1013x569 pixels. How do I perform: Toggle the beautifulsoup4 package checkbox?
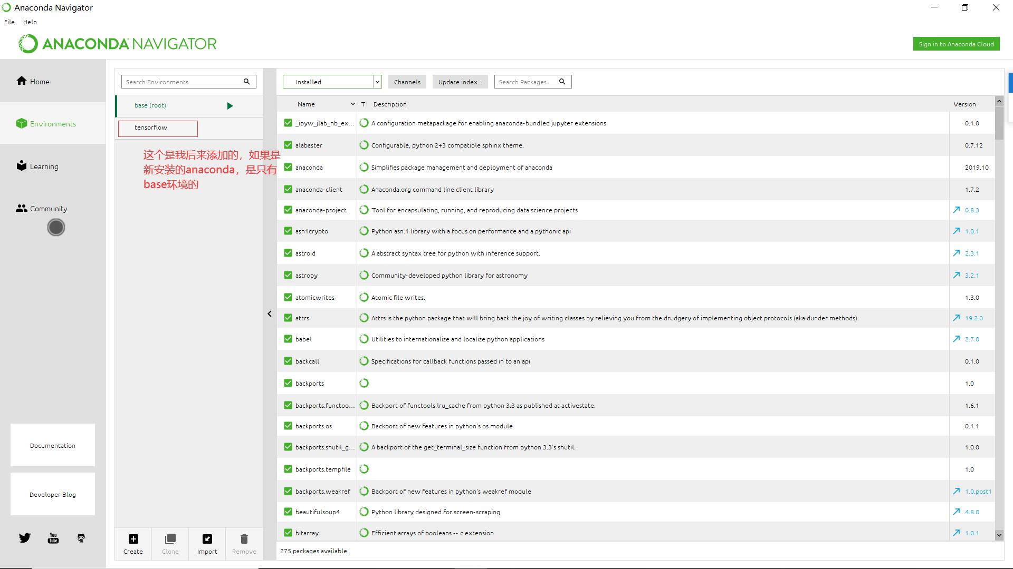(x=288, y=512)
